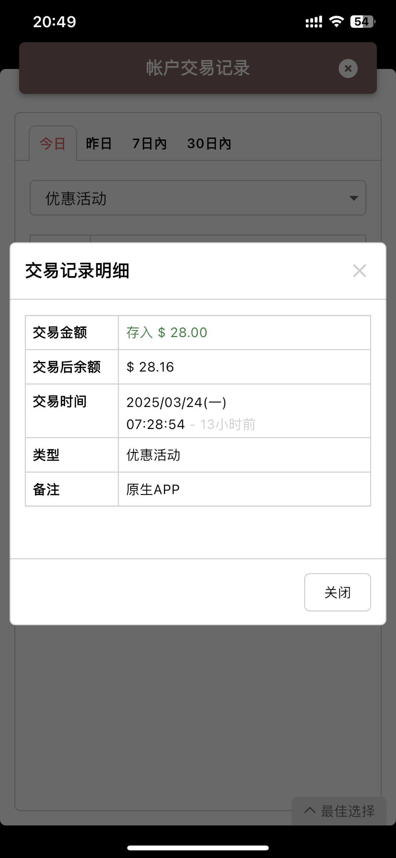Open the 优惠活动 type dropdown
396x858 pixels.
click(x=197, y=198)
